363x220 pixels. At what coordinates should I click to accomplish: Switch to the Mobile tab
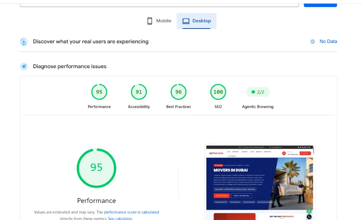[159, 21]
